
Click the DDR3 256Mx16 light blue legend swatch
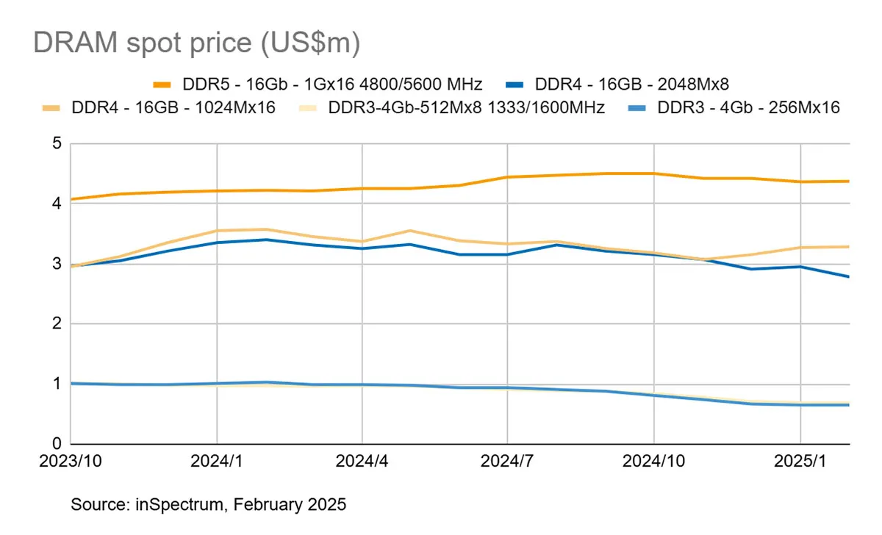pyautogui.click(x=638, y=108)
